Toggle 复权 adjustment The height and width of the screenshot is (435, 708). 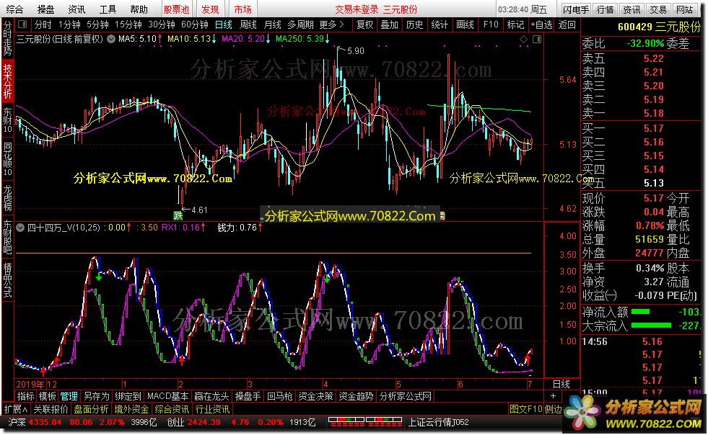pyautogui.click(x=365, y=24)
